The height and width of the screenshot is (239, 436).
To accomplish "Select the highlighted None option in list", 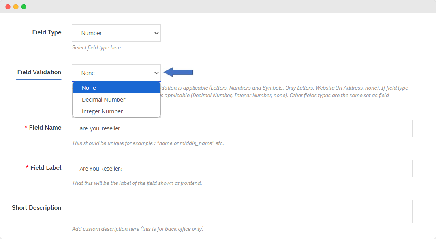I will coord(117,88).
